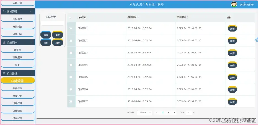Open 菜品信息 in the sidebar
Screen dimensions: 258x125
tap(18, 19)
